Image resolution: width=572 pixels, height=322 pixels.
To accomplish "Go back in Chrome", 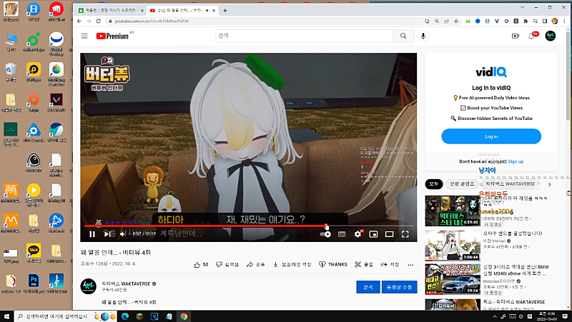I will [x=79, y=21].
